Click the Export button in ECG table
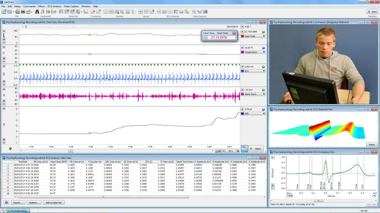This screenshot has width=380, height=213. [18, 202]
